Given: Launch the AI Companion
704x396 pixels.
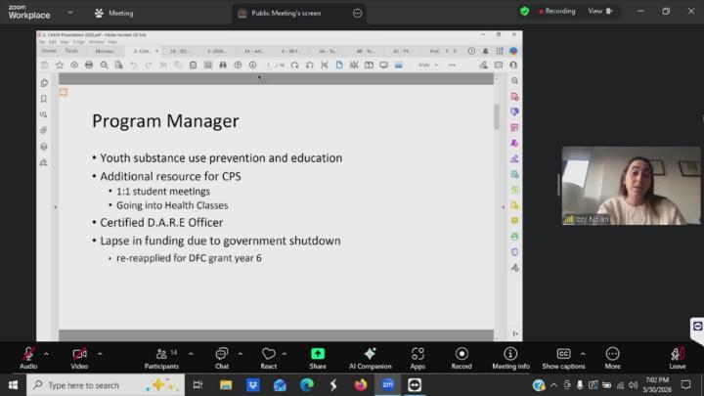Looking at the screenshot, I should click(x=370, y=356).
